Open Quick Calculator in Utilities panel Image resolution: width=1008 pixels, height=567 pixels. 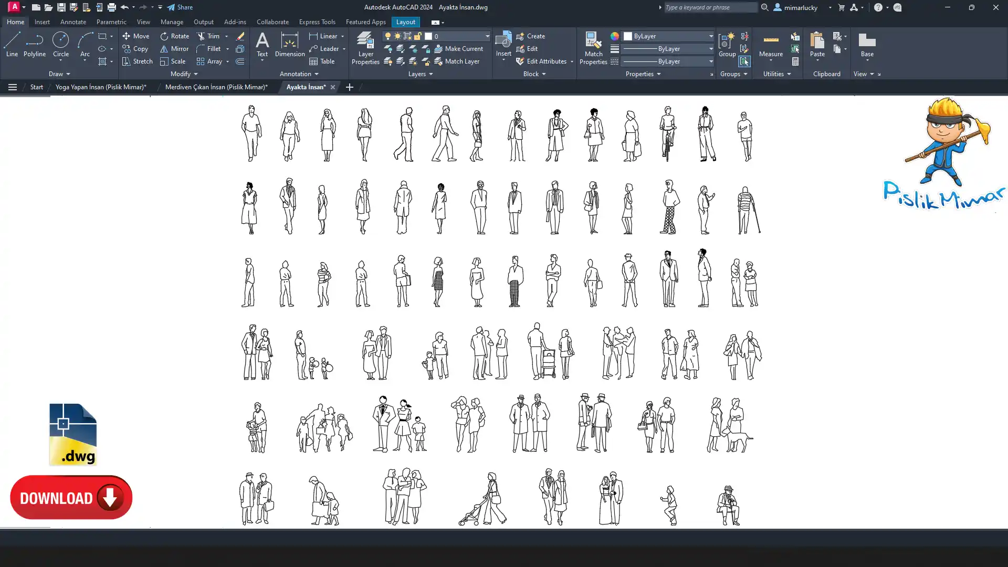pos(795,61)
